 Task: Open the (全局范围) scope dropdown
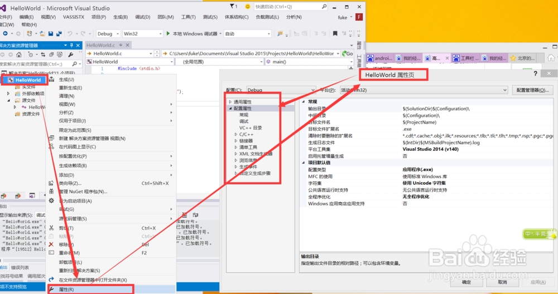coord(219,62)
